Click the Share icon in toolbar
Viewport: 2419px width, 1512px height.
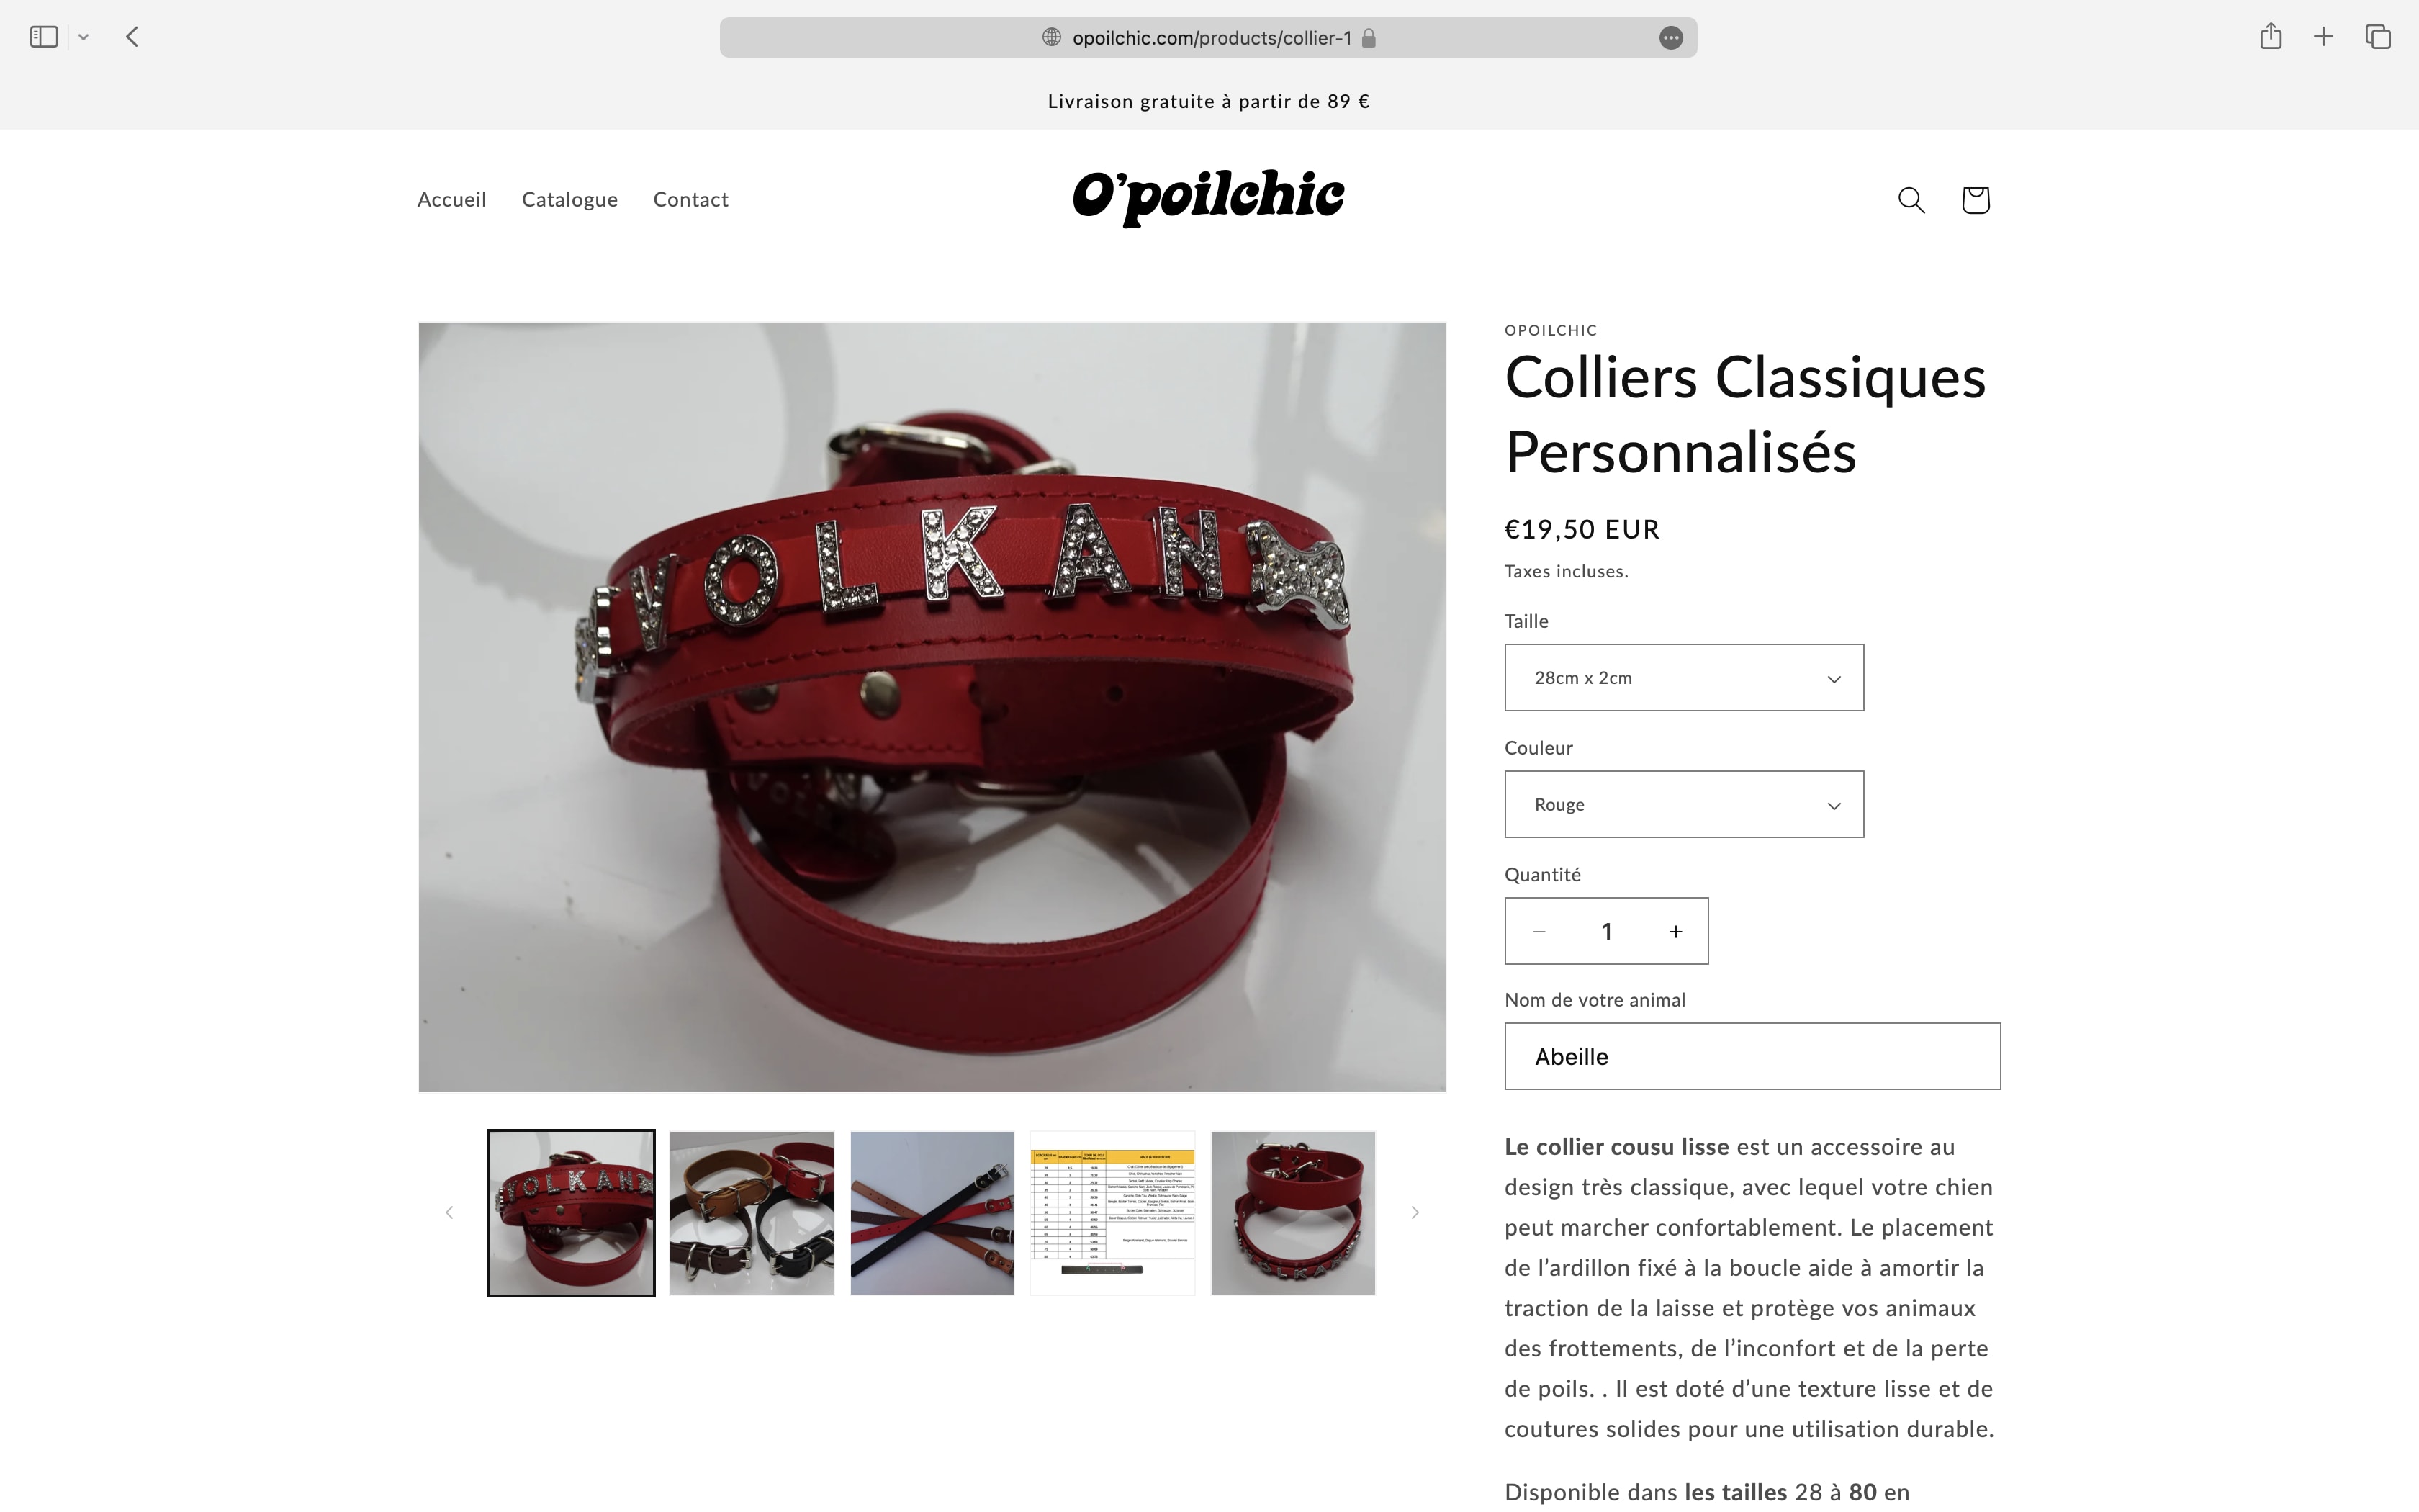tap(2271, 36)
